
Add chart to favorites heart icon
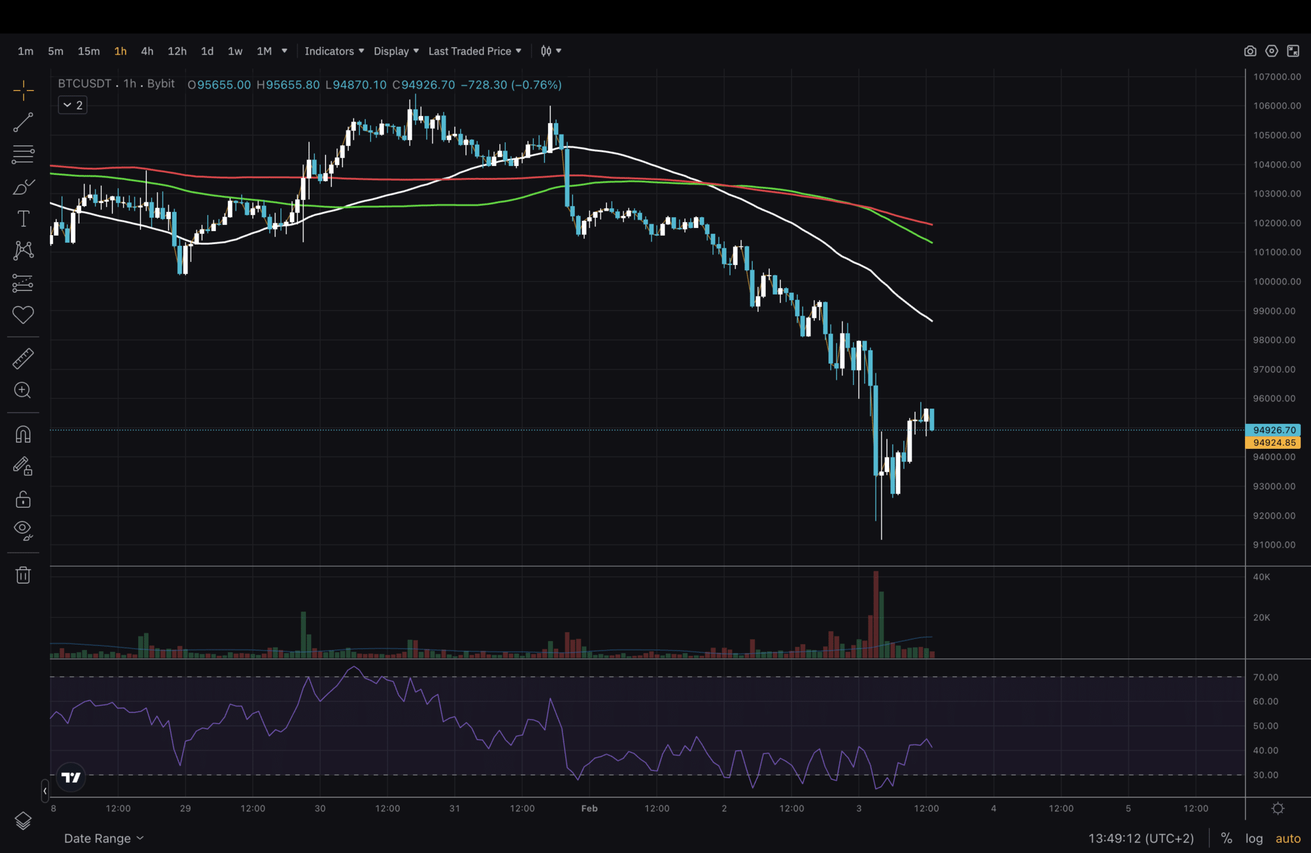pyautogui.click(x=23, y=314)
